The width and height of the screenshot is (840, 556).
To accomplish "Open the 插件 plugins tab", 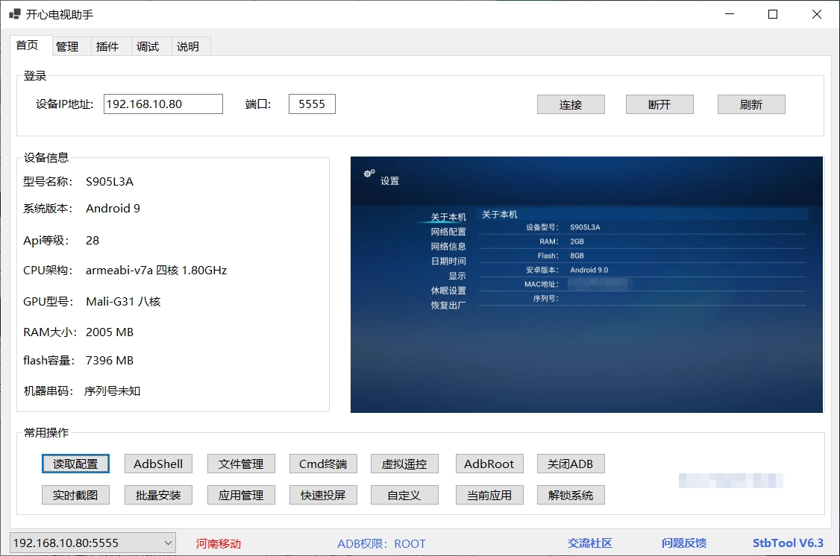I will 107,46.
